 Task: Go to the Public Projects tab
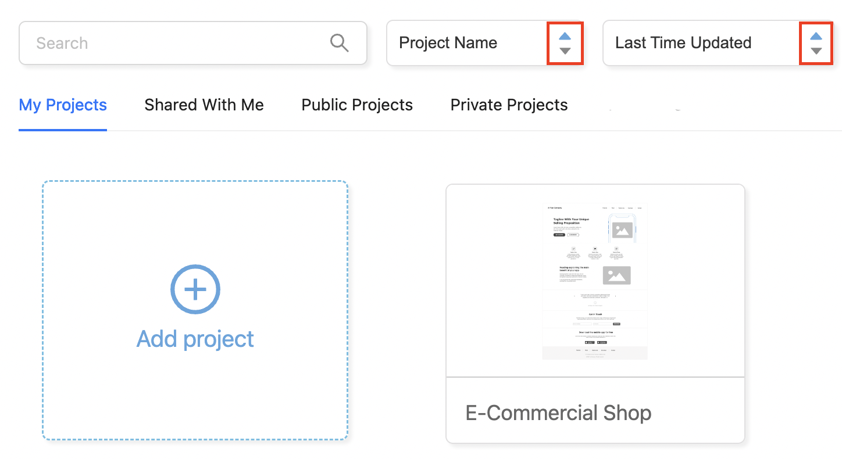tap(357, 105)
